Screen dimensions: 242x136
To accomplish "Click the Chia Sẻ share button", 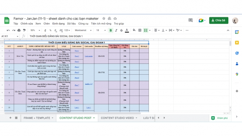I will 219,20.
